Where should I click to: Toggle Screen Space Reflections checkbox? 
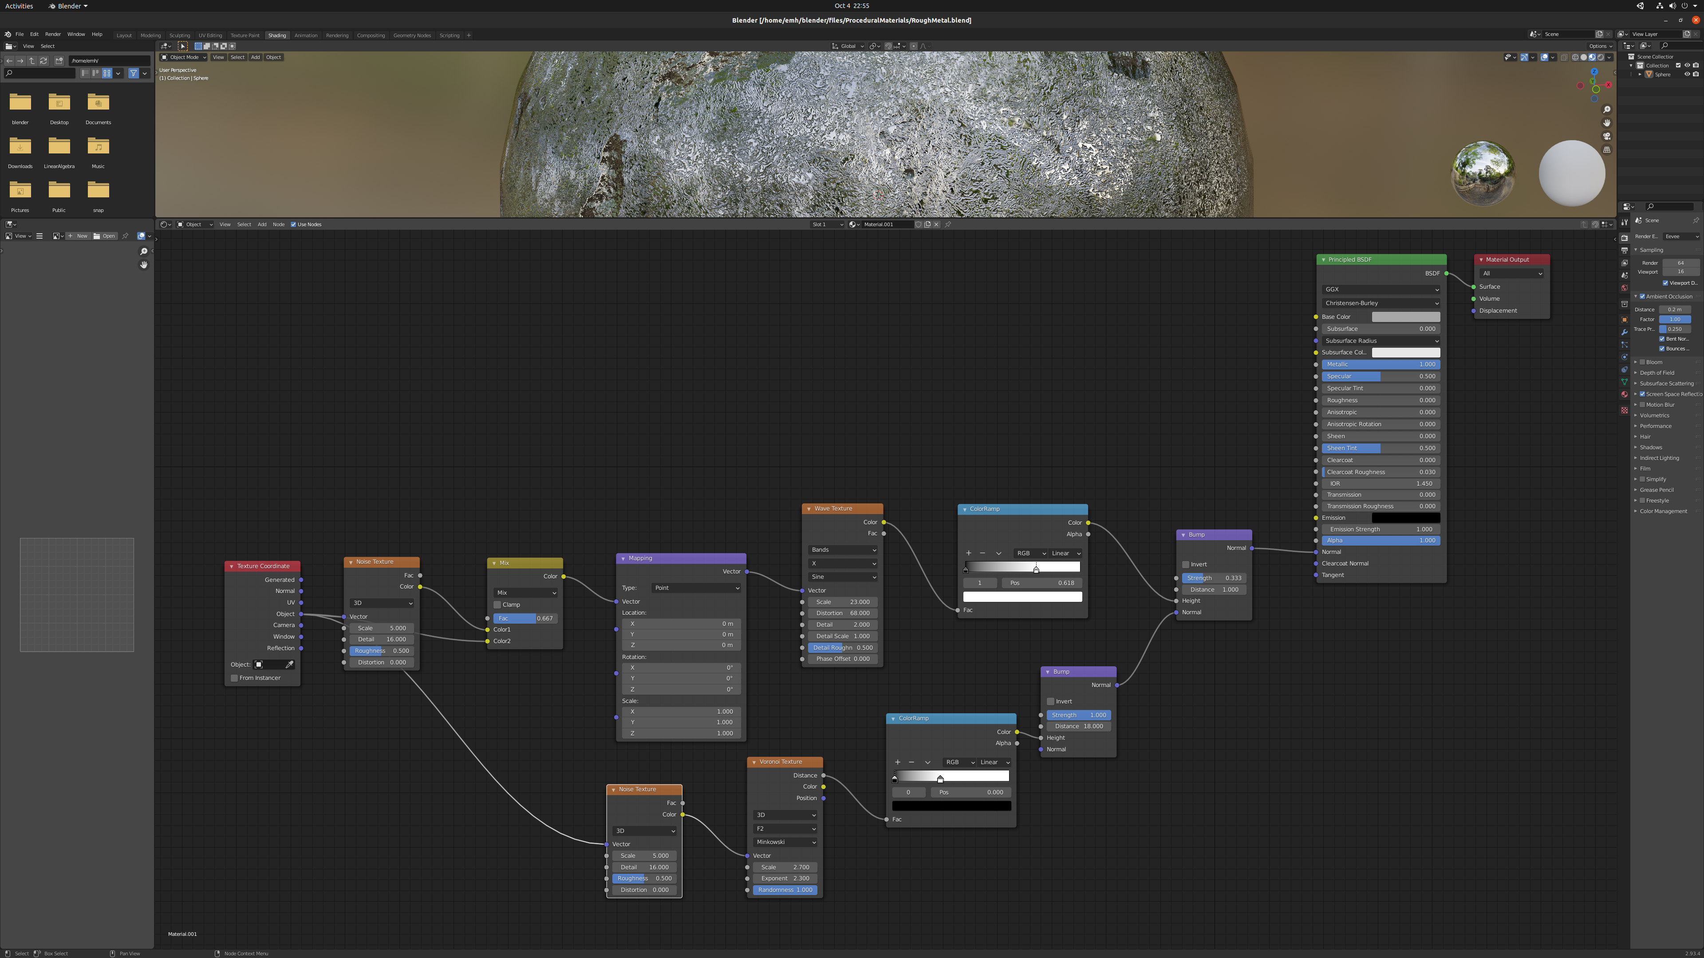tap(1642, 394)
